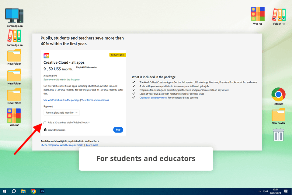Image resolution: width=292 pixels, height=195 pixels.
Task: Click the Learn at your own pace line
Action: pyautogui.click(x=172, y=94)
